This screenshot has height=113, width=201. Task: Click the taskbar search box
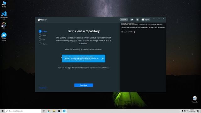23,111
